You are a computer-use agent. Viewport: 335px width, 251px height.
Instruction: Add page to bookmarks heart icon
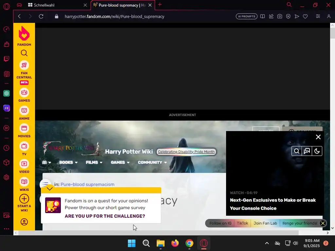point(305,16)
